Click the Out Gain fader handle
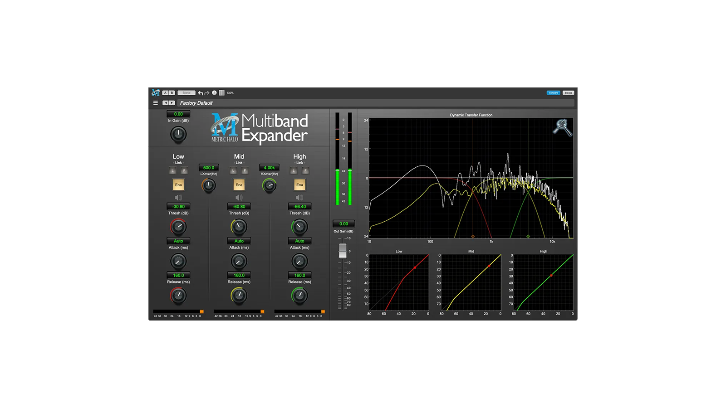 tap(343, 251)
